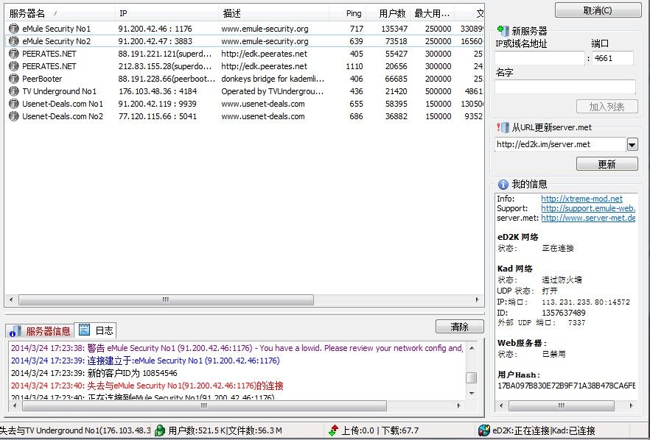Click the log panel vertical scrollbar thumb
Viewport: 650px width, 440px height.
[472, 377]
